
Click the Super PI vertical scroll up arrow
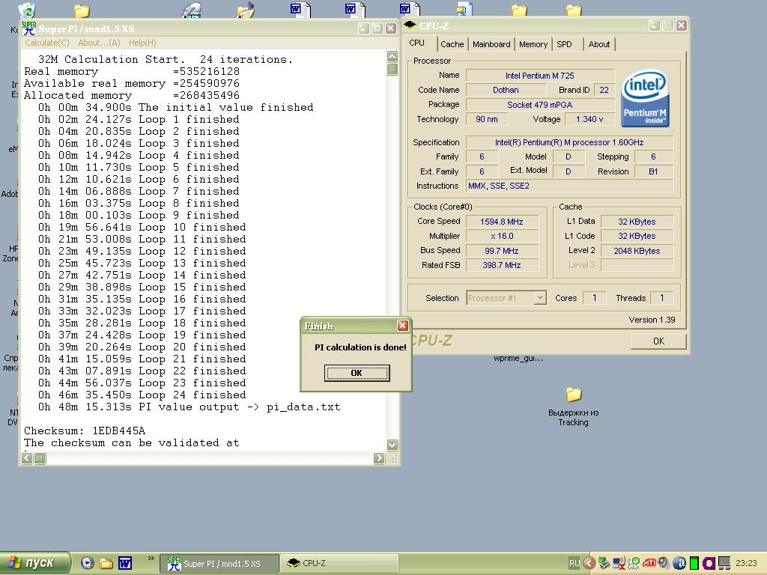pos(392,56)
